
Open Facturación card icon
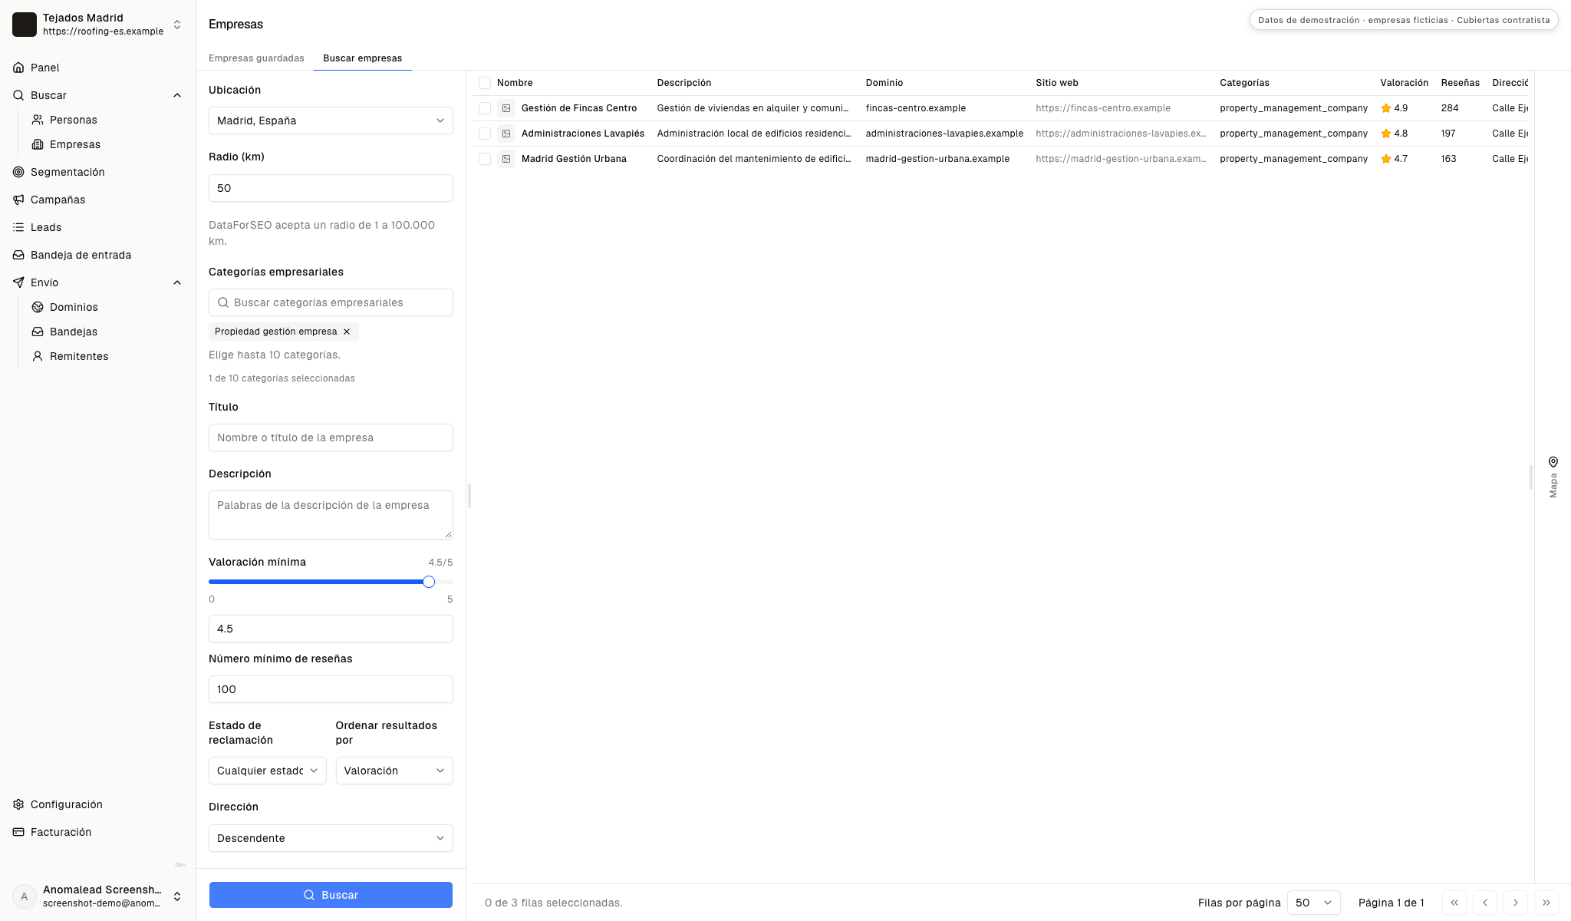coord(18,832)
